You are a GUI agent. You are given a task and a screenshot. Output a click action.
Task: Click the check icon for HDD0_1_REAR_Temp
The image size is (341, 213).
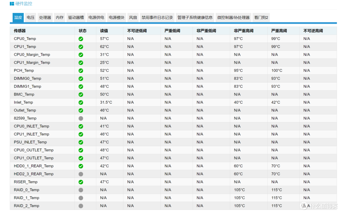tap(81, 166)
